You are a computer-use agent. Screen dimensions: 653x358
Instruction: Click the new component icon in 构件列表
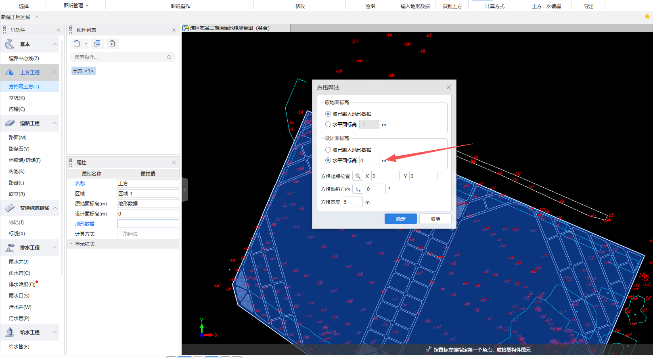pyautogui.click(x=77, y=44)
